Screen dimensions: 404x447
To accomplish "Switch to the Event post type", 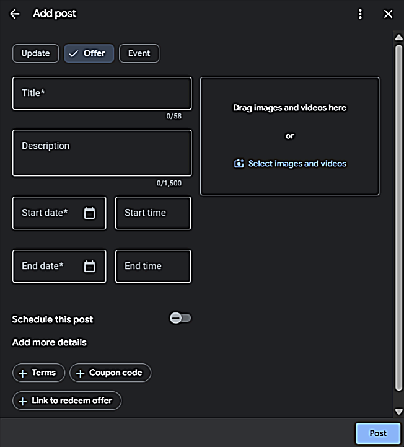I will [x=139, y=53].
